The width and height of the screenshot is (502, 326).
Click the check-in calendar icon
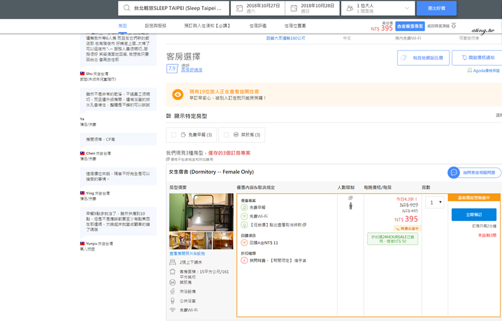pos(237,8)
